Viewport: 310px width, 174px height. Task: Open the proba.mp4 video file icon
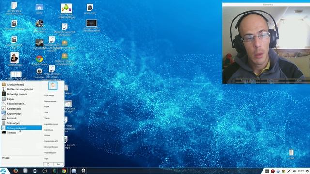point(90,9)
